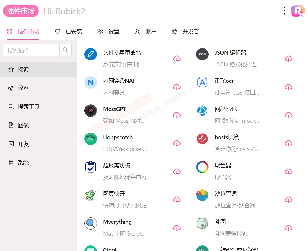Download the 取色器 plugin

pyautogui.click(x=288, y=171)
